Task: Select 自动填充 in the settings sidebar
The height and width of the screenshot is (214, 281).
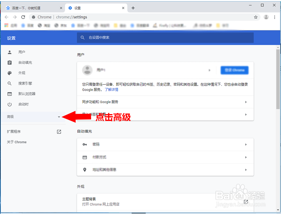Action: pyautogui.click(x=25, y=63)
